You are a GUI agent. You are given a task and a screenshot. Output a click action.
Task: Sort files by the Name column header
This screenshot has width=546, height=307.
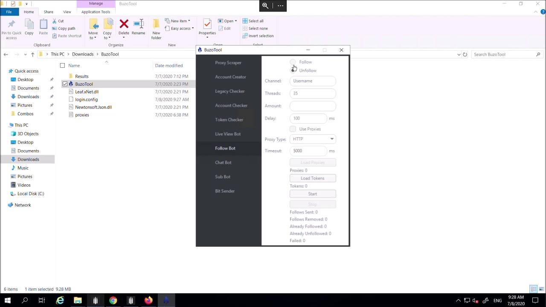pyautogui.click(x=74, y=66)
